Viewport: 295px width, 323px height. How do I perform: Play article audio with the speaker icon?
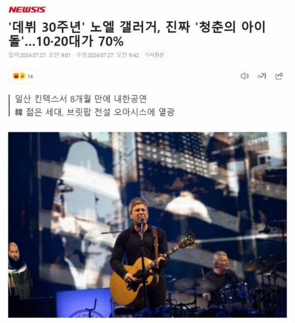(x=245, y=76)
